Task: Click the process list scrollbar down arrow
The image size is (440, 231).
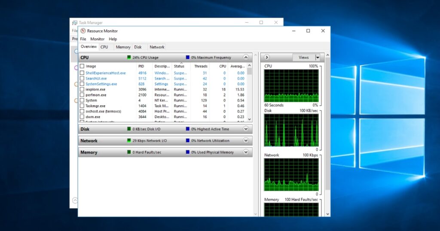Action: click(x=250, y=119)
